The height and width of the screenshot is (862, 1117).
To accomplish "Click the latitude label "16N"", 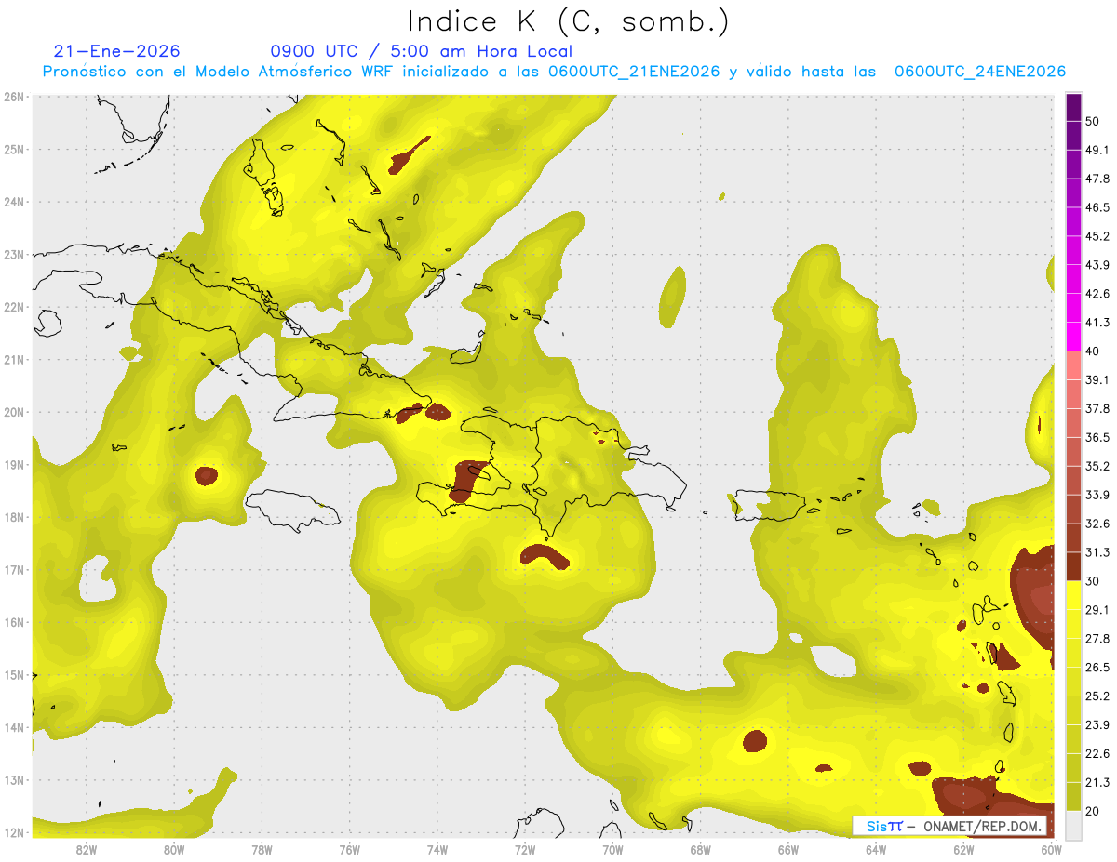I will click(x=14, y=622).
